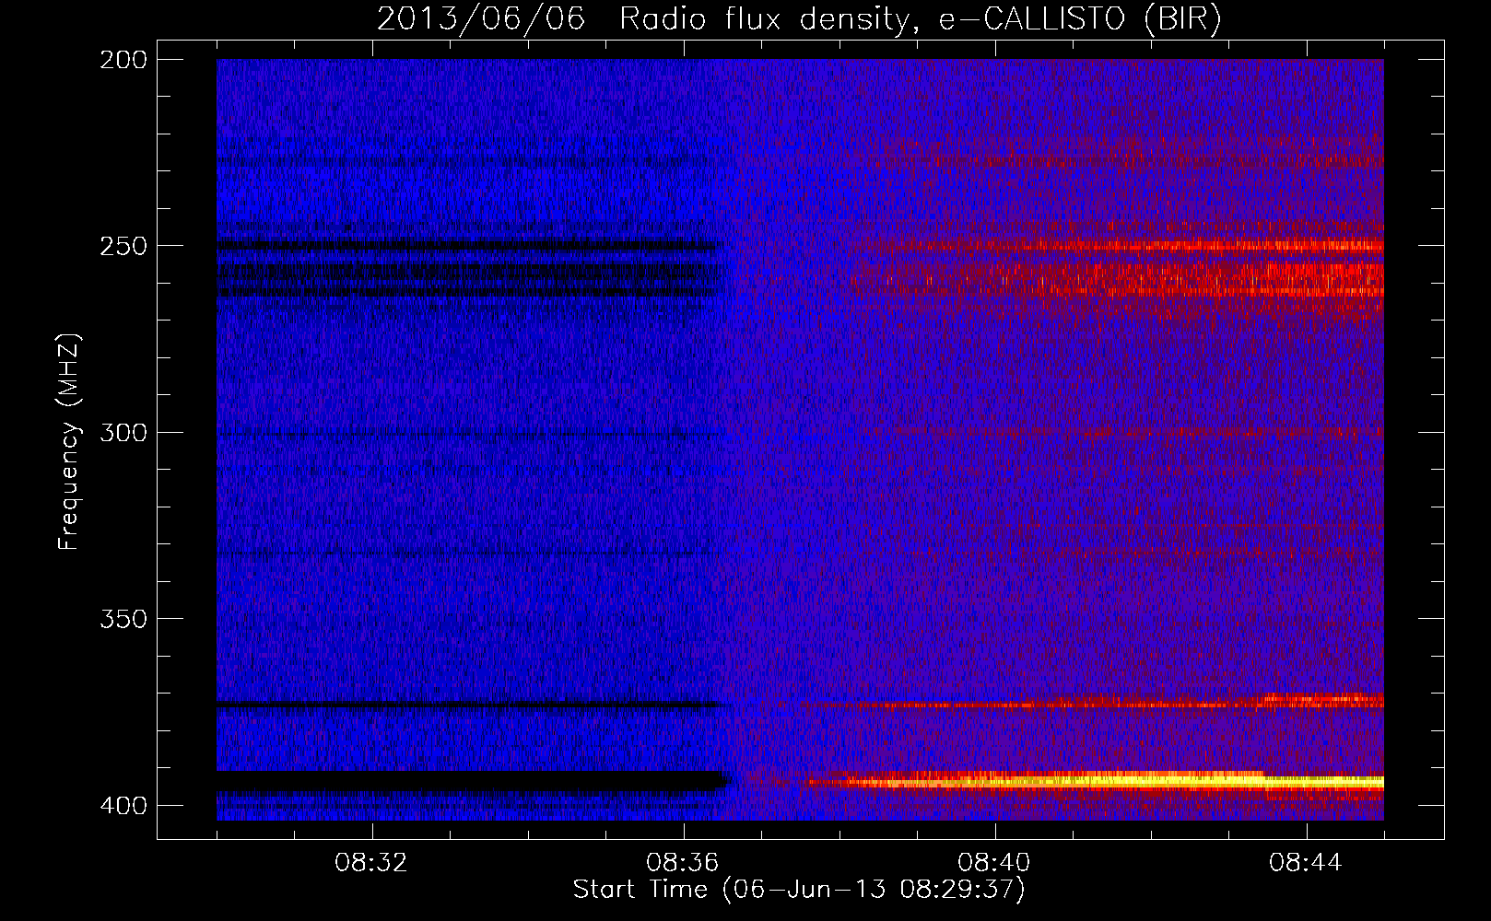Screen dimensions: 1491x921
Task: Click the 300 MHz frequency axis label
Action: tap(123, 432)
